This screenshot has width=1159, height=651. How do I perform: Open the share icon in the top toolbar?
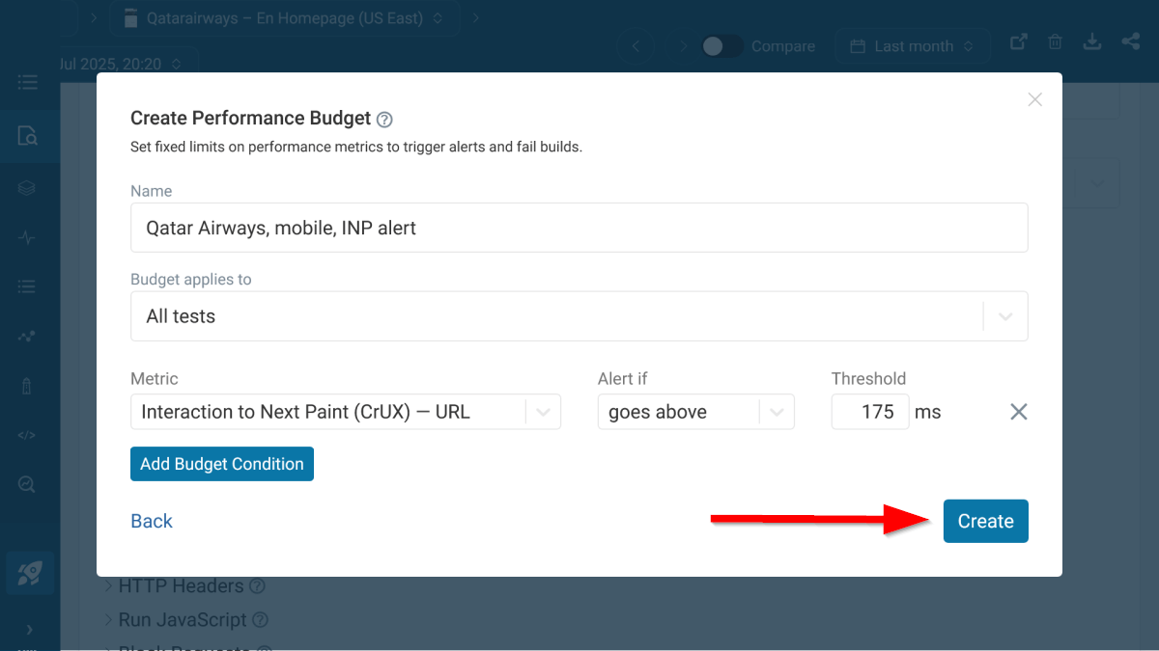coord(1130,41)
